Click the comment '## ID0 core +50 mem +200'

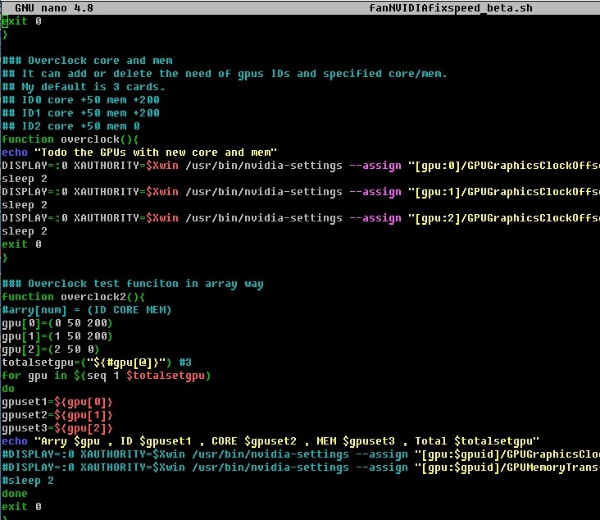81,100
